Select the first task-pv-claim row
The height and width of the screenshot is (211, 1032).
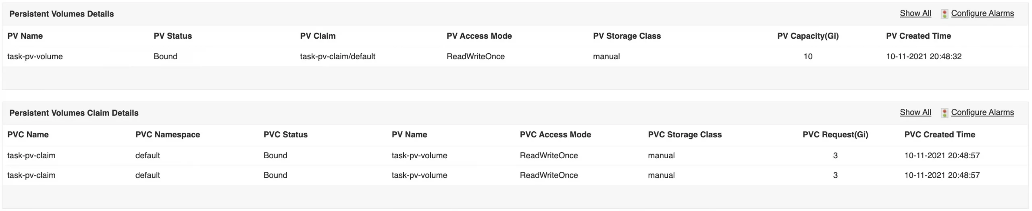[x=515, y=155]
